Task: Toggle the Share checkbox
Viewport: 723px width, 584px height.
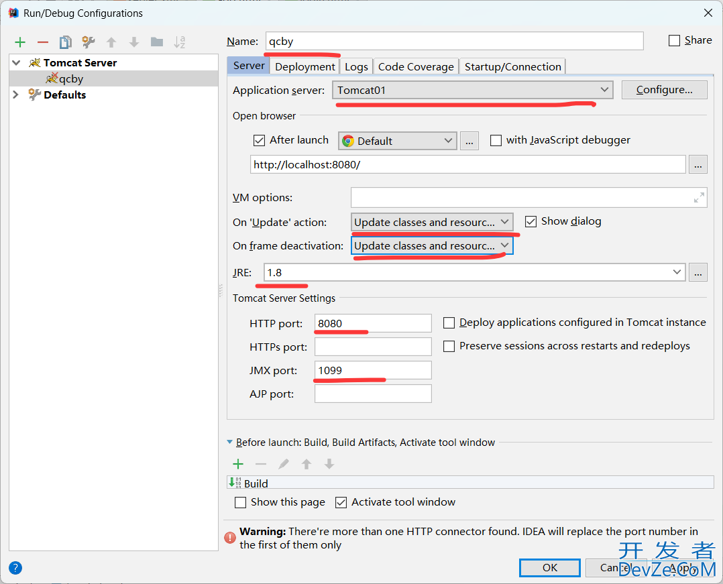Action: 674,40
